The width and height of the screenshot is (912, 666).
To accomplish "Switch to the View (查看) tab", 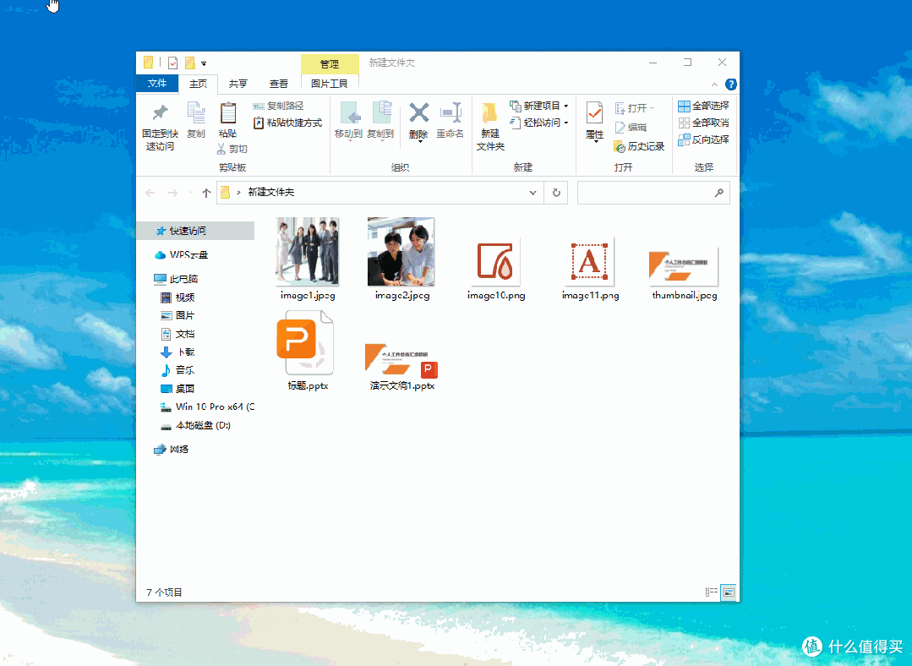I will pos(279,84).
